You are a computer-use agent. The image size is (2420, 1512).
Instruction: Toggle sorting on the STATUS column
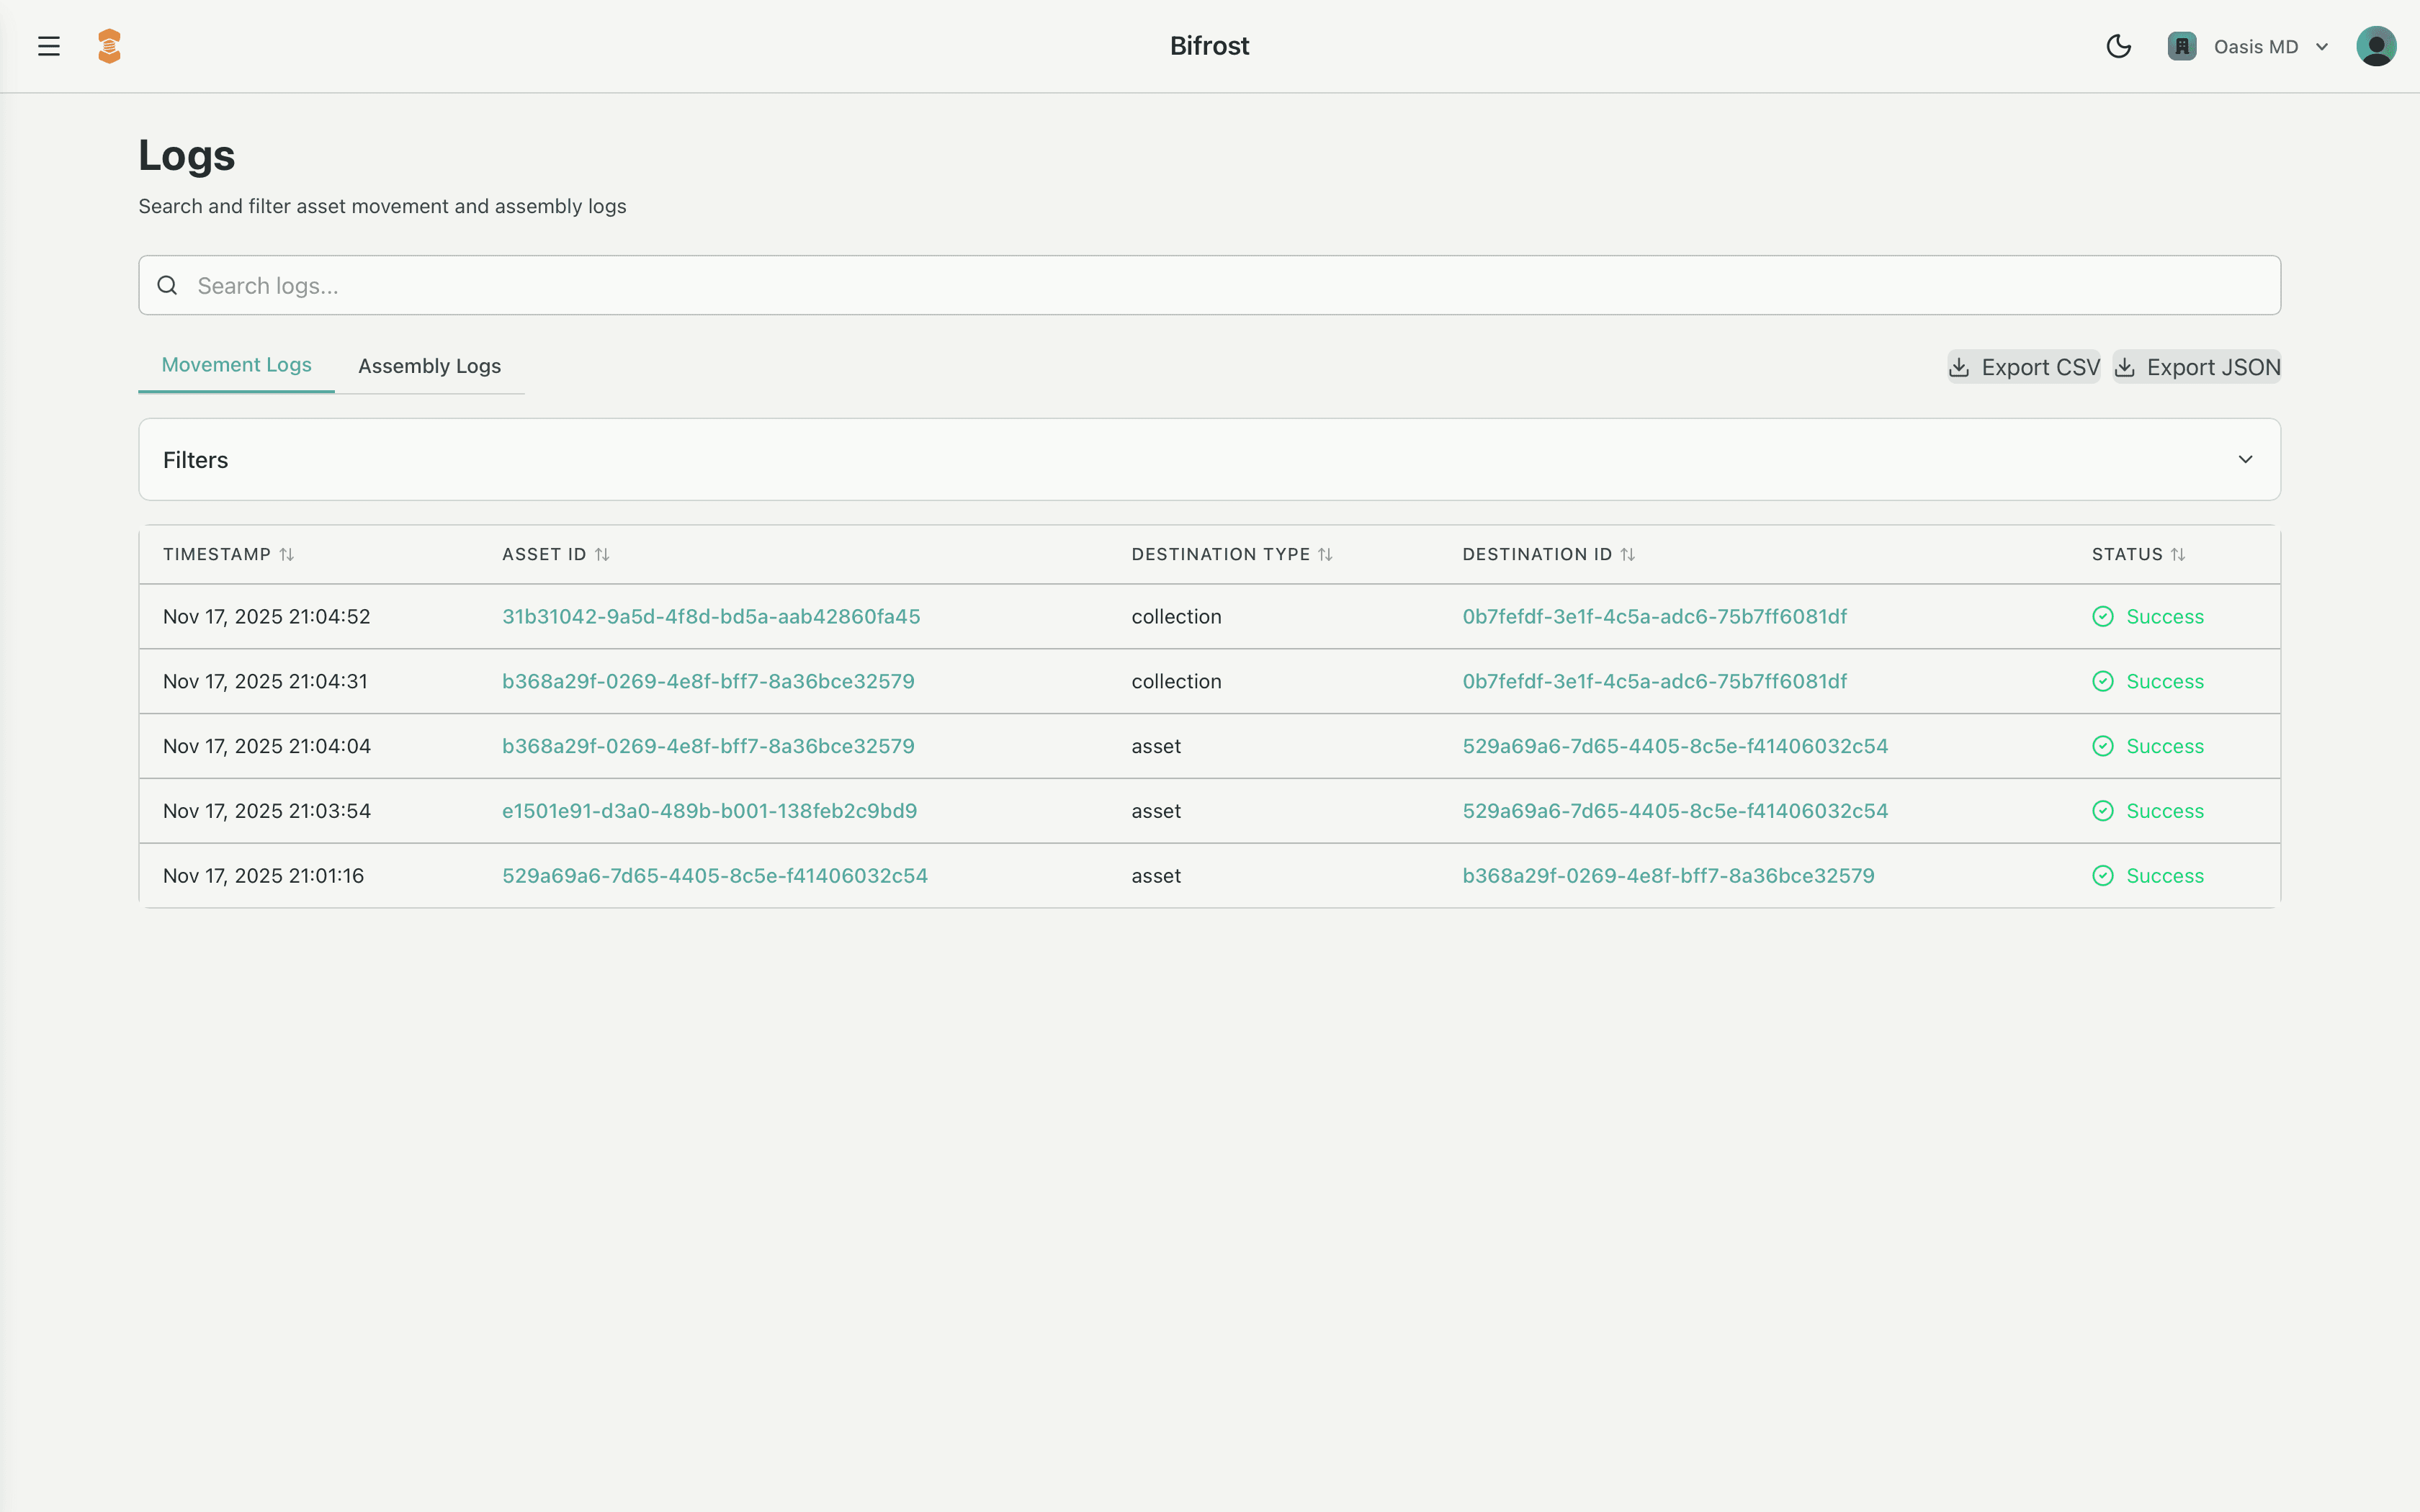[x=2179, y=554]
